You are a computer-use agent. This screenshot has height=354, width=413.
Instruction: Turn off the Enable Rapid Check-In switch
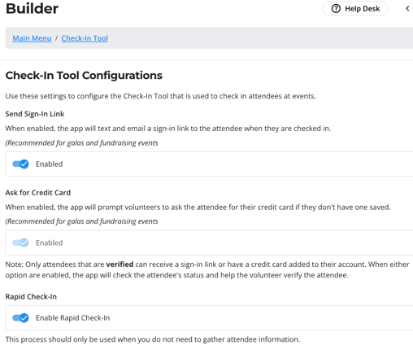(20, 317)
